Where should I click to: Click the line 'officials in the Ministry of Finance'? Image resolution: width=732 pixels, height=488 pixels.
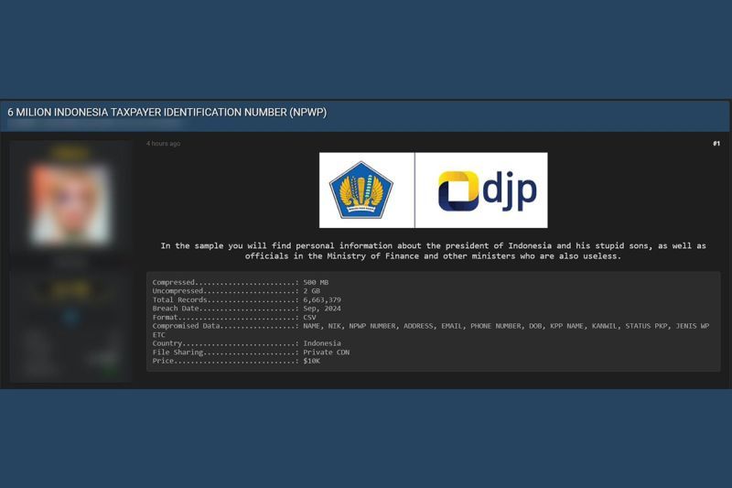[x=433, y=256]
